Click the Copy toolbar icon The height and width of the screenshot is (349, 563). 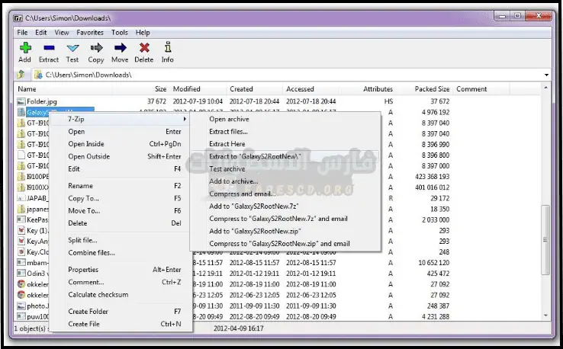tap(96, 52)
